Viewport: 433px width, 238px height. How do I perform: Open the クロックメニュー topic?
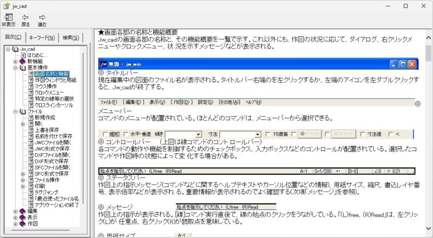pyautogui.click(x=49, y=92)
